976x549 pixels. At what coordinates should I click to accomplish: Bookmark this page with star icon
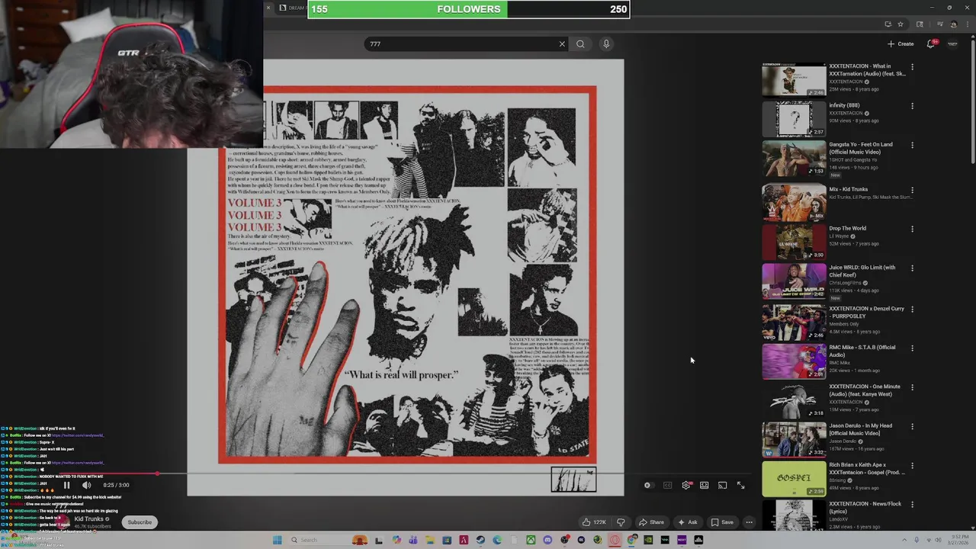point(901,24)
